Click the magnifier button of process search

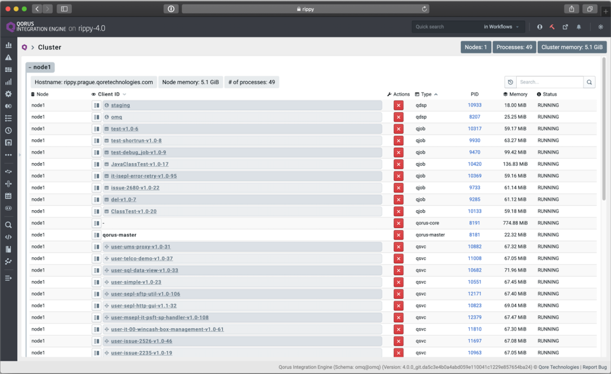[589, 82]
